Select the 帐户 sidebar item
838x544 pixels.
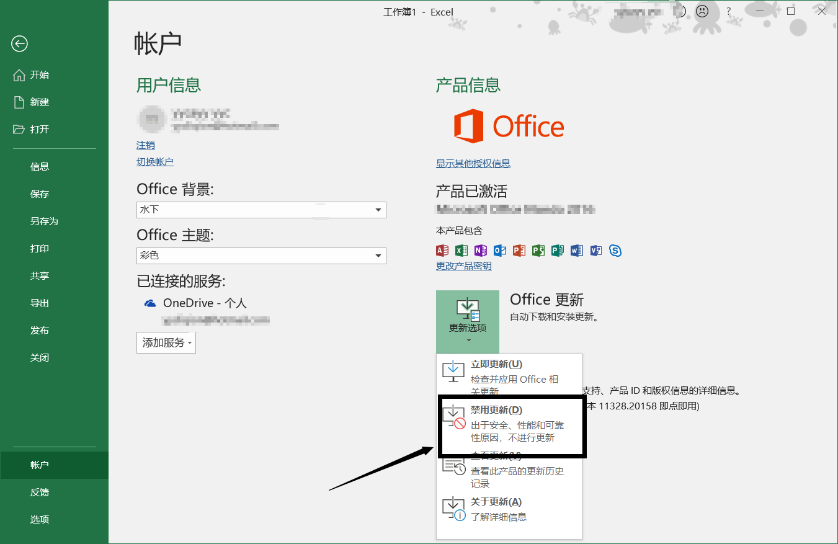(54, 465)
